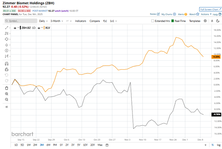This screenshot has height=149, width=222.
Task: Open the chart type line dropdown
Action: point(69,21)
